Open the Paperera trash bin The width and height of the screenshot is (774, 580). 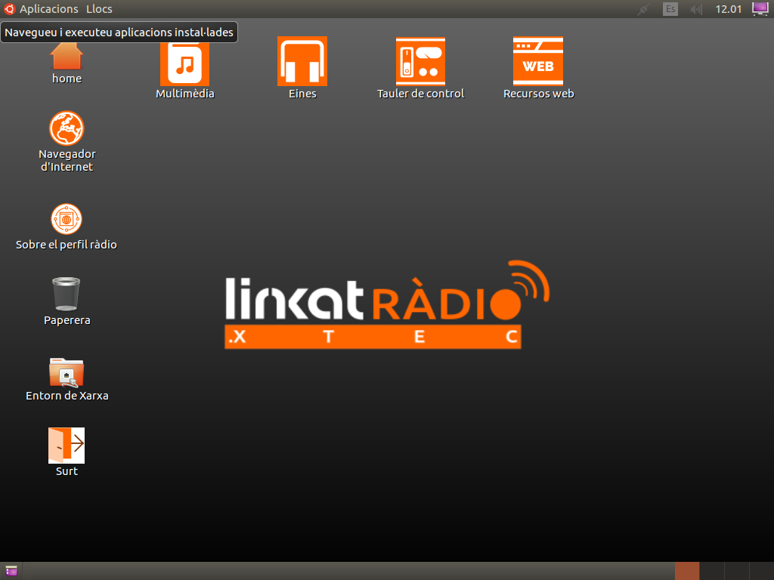click(67, 294)
